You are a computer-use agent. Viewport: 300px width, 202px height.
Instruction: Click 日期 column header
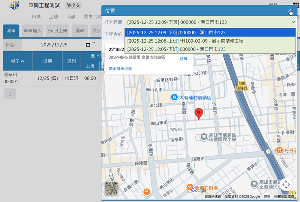tap(48, 61)
